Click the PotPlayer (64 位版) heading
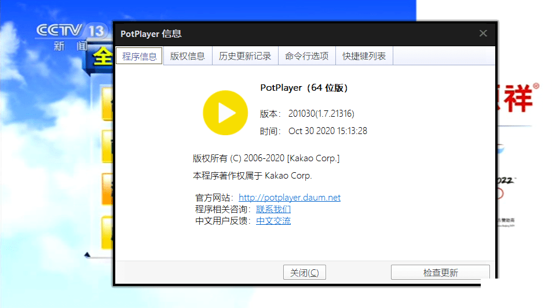The image size is (552, 308). tap(304, 88)
